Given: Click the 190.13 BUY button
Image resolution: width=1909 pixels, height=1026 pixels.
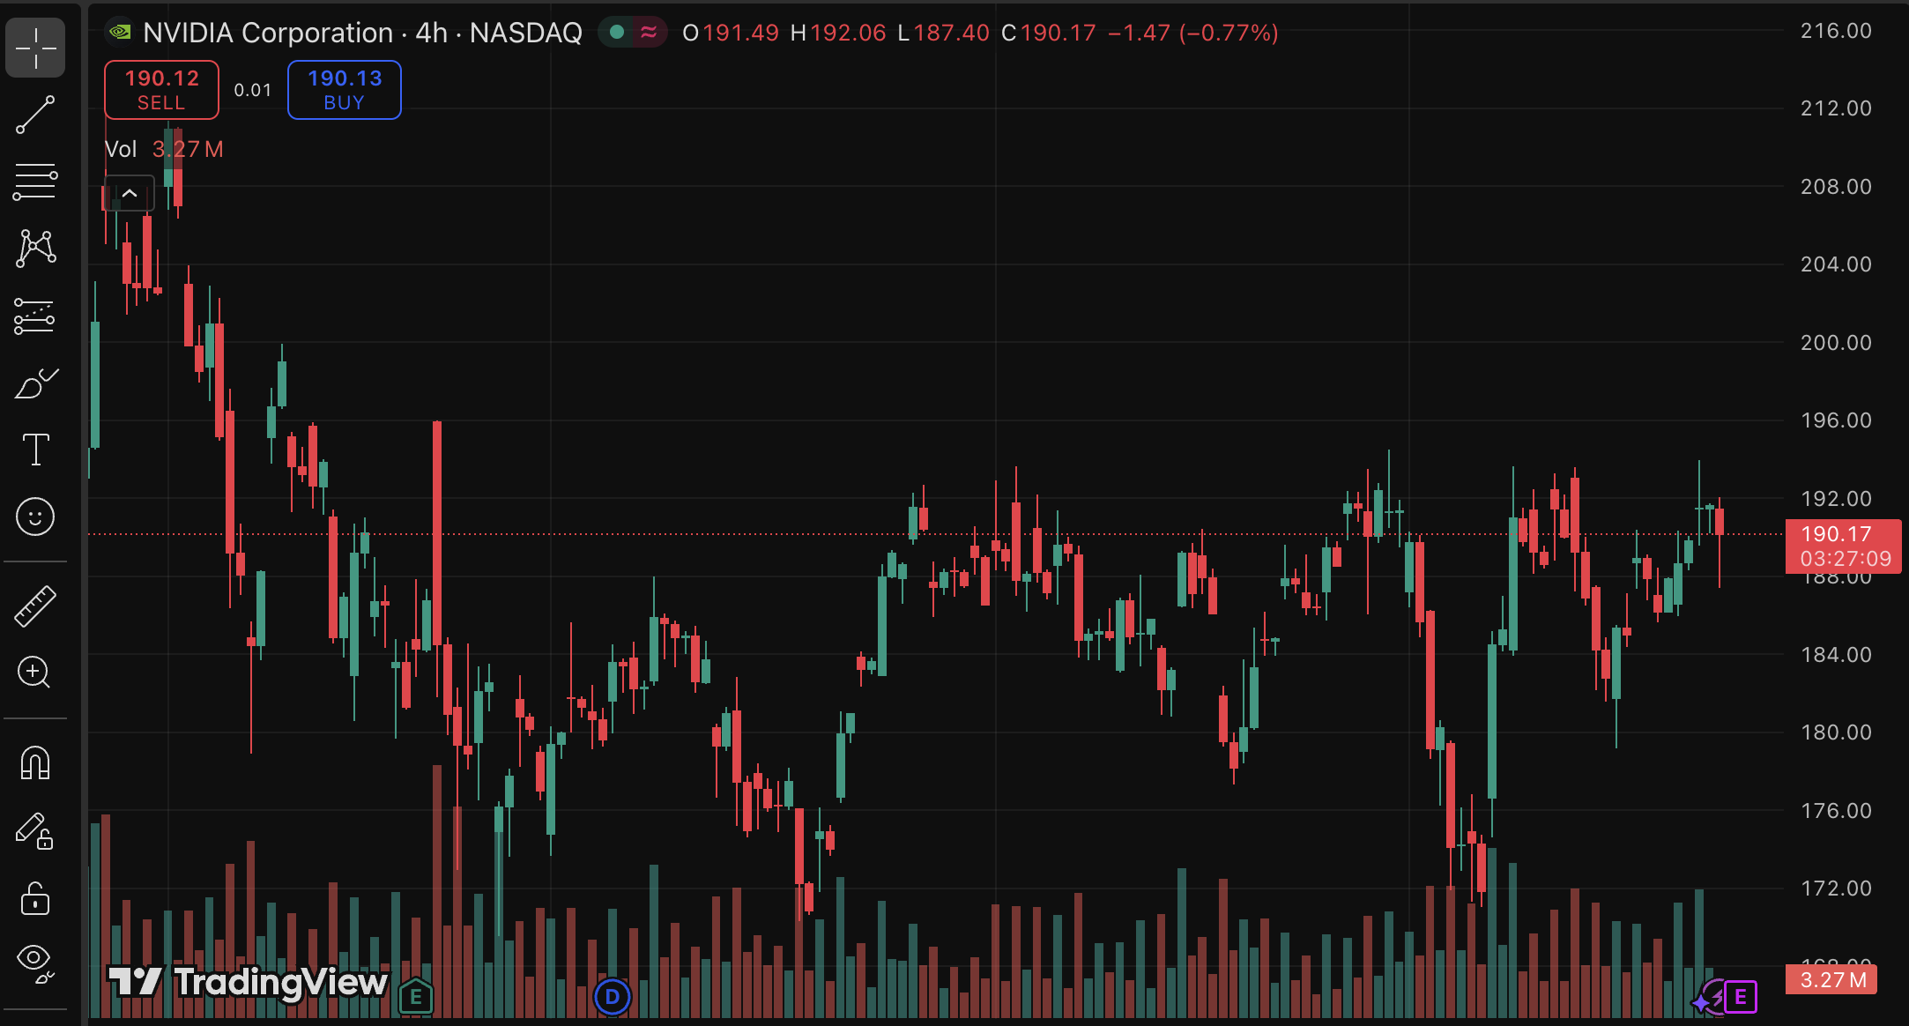Looking at the screenshot, I should pyautogui.click(x=344, y=90).
